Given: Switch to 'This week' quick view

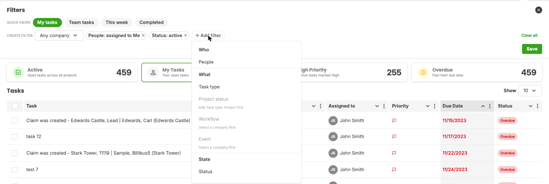Looking at the screenshot, I should [117, 22].
